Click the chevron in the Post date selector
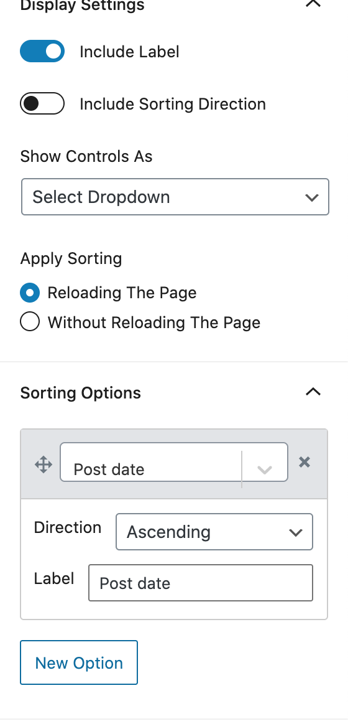The height and width of the screenshot is (721, 348). [x=265, y=470]
